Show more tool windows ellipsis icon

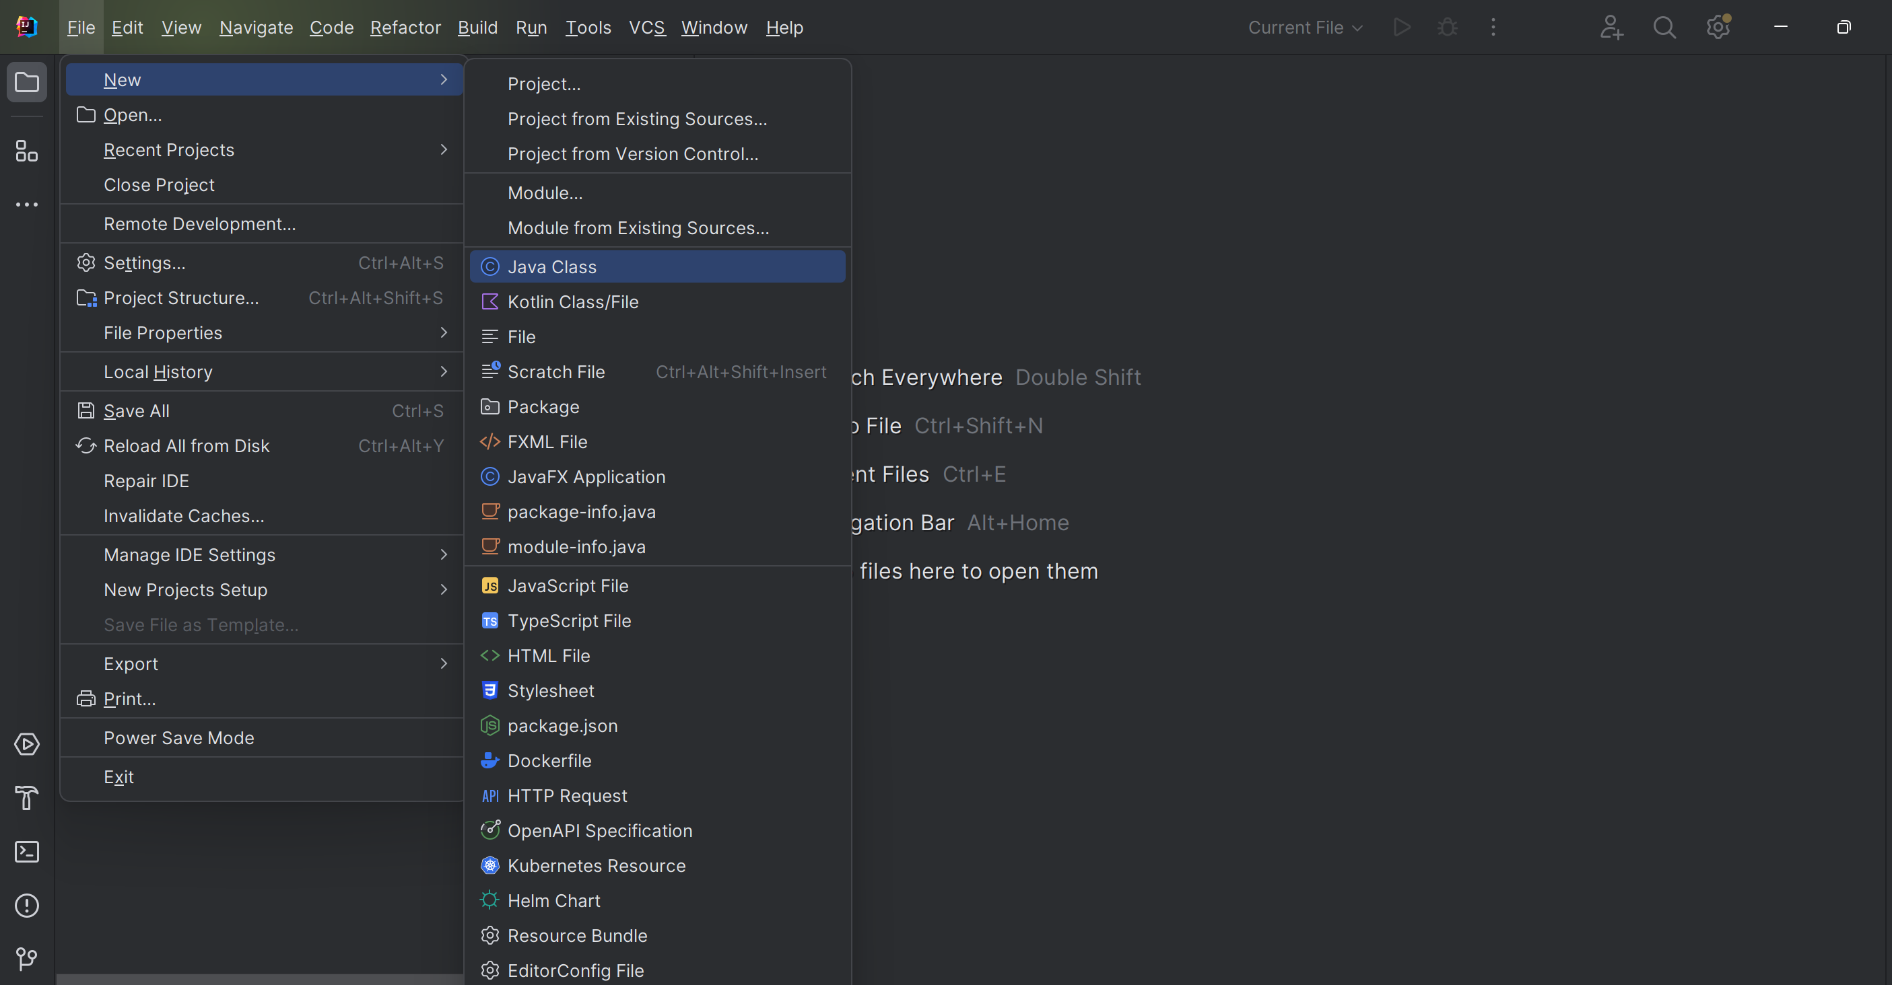coord(27,205)
